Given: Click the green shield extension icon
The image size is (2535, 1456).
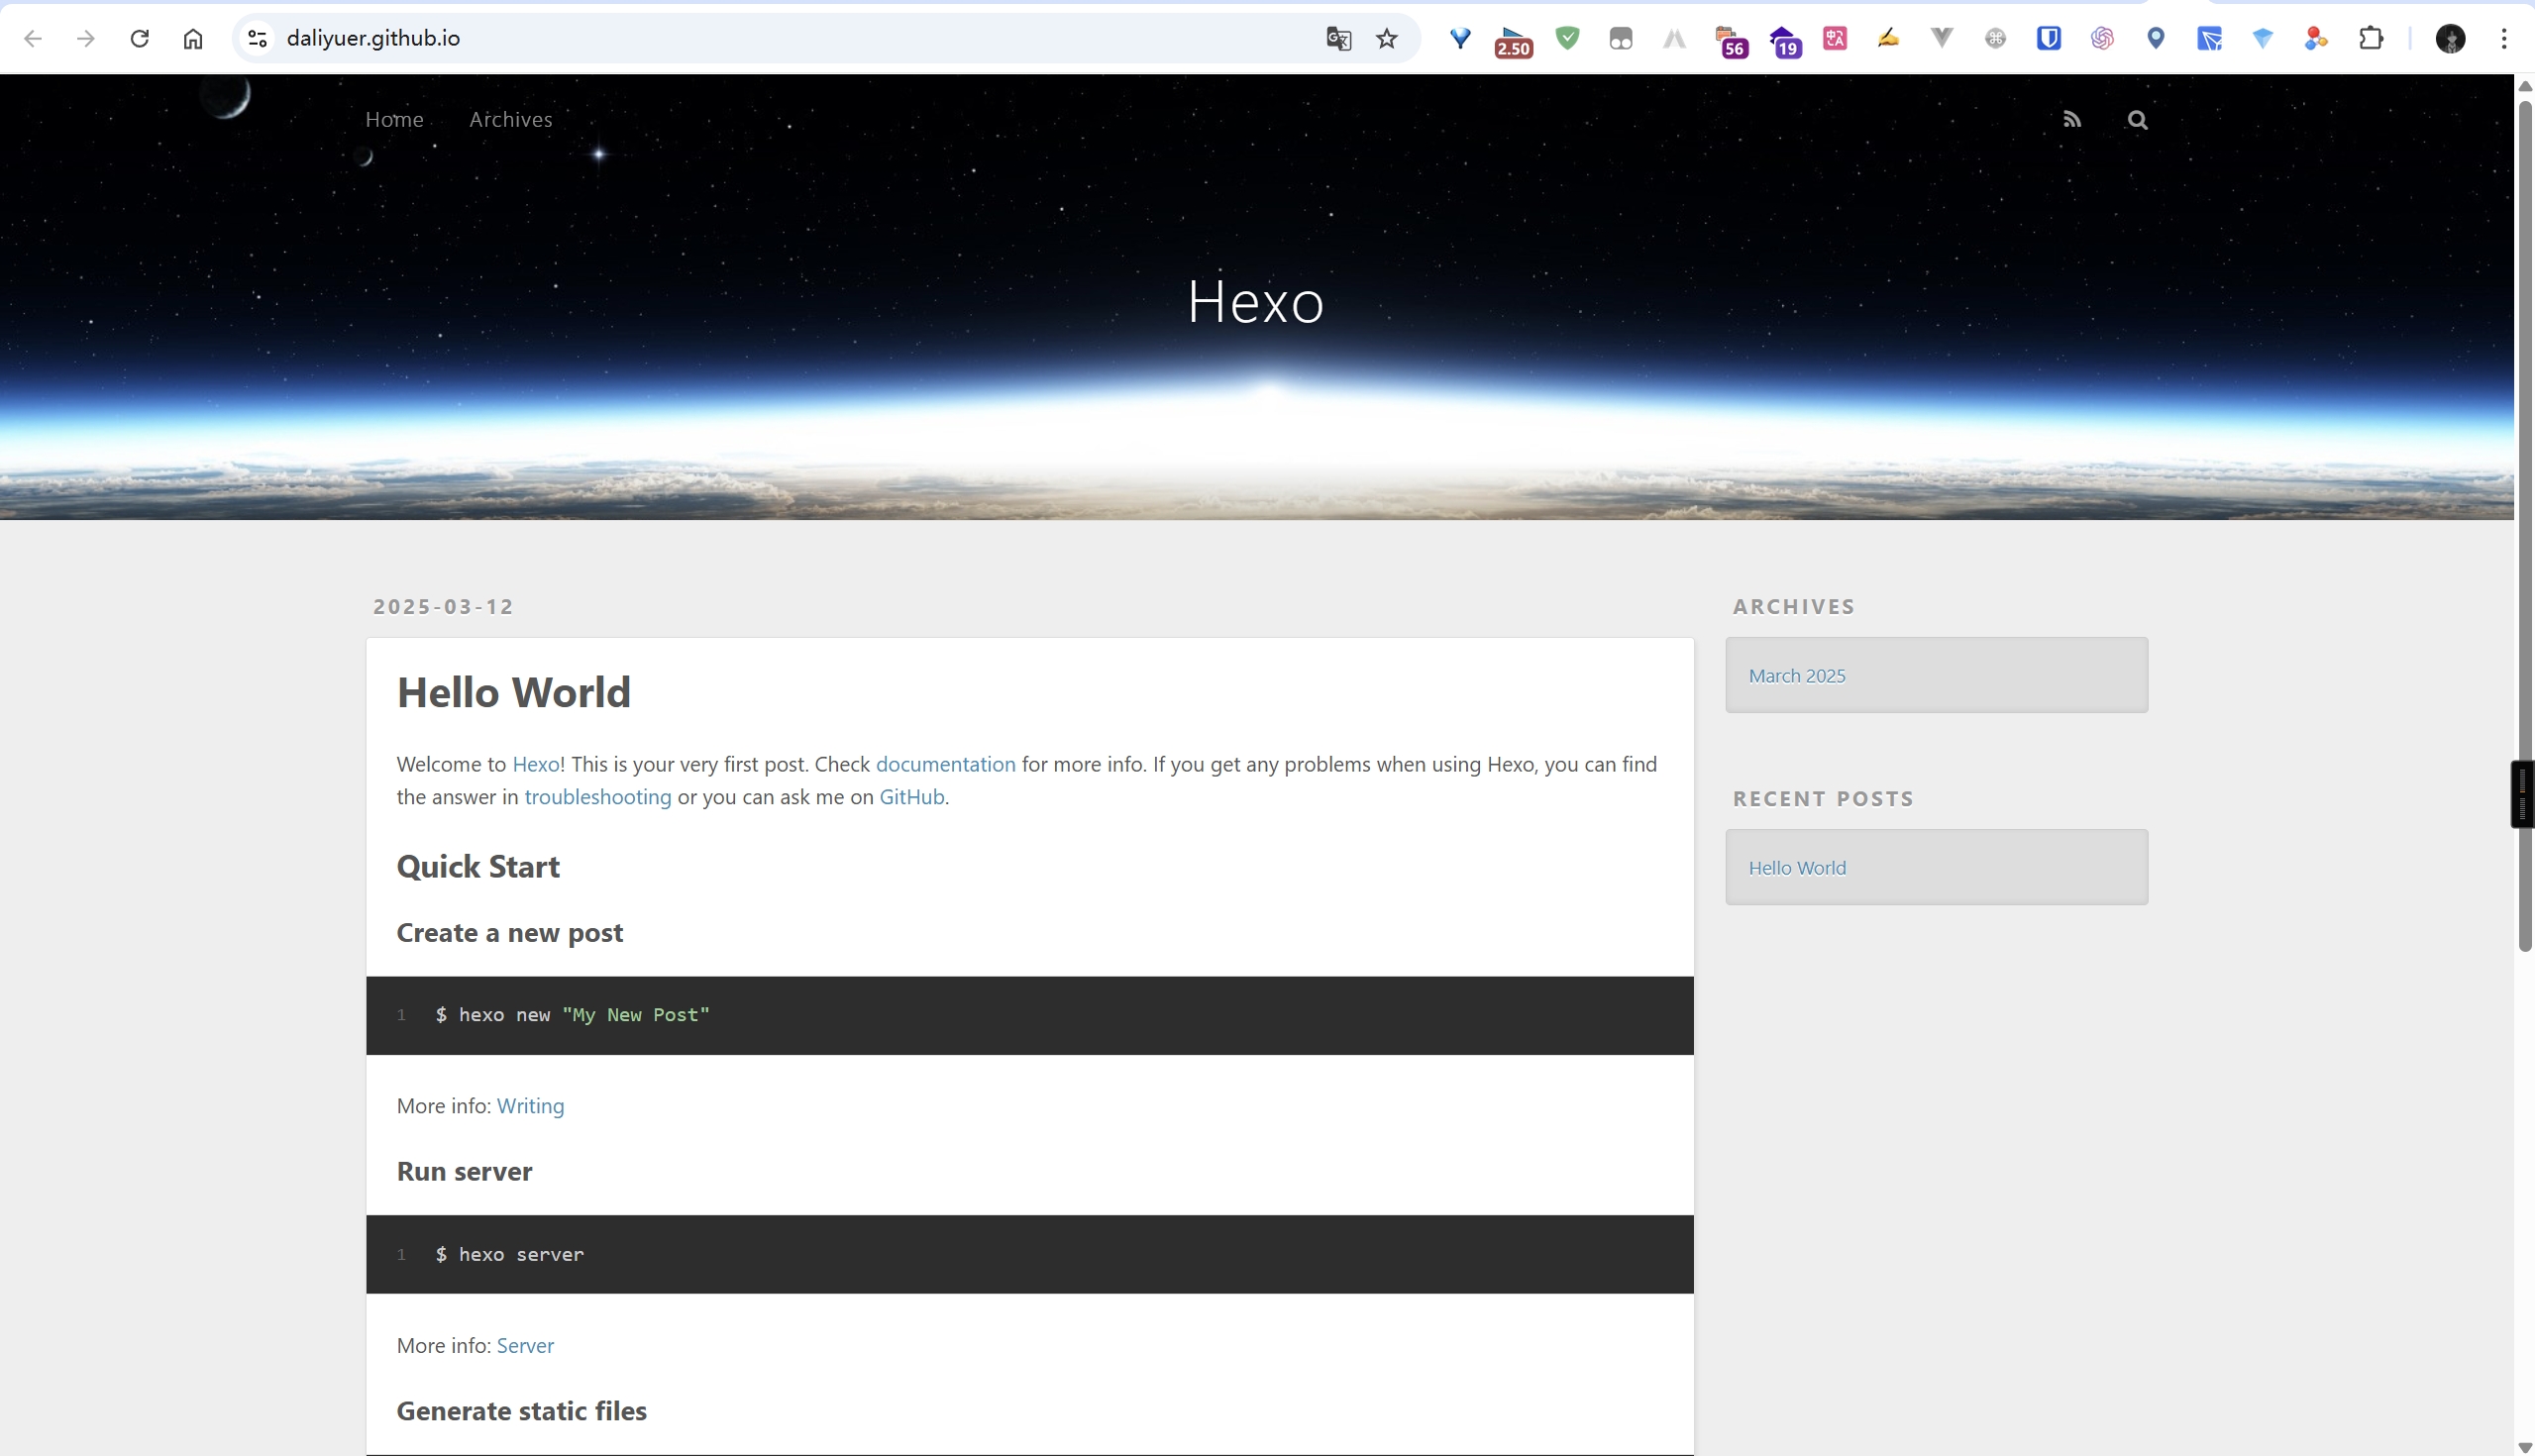Looking at the screenshot, I should (x=1567, y=39).
